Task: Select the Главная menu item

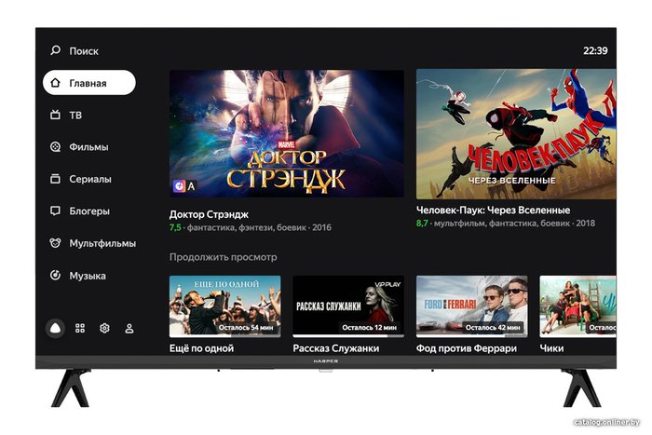Action: (x=89, y=83)
